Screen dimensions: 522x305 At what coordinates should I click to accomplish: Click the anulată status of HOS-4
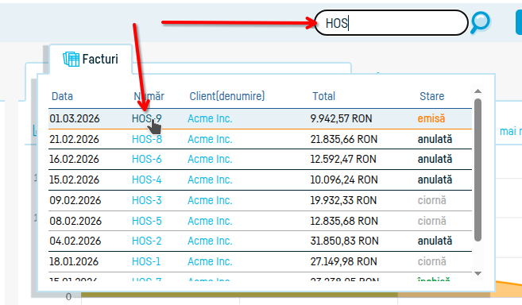click(x=435, y=180)
